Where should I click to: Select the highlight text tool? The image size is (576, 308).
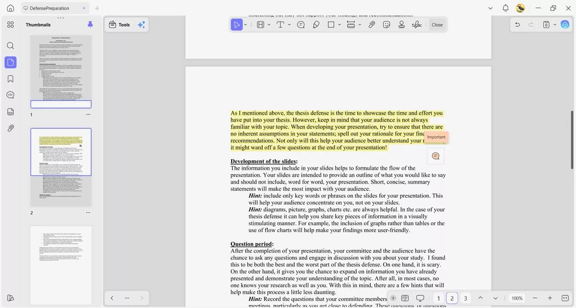[x=261, y=24]
